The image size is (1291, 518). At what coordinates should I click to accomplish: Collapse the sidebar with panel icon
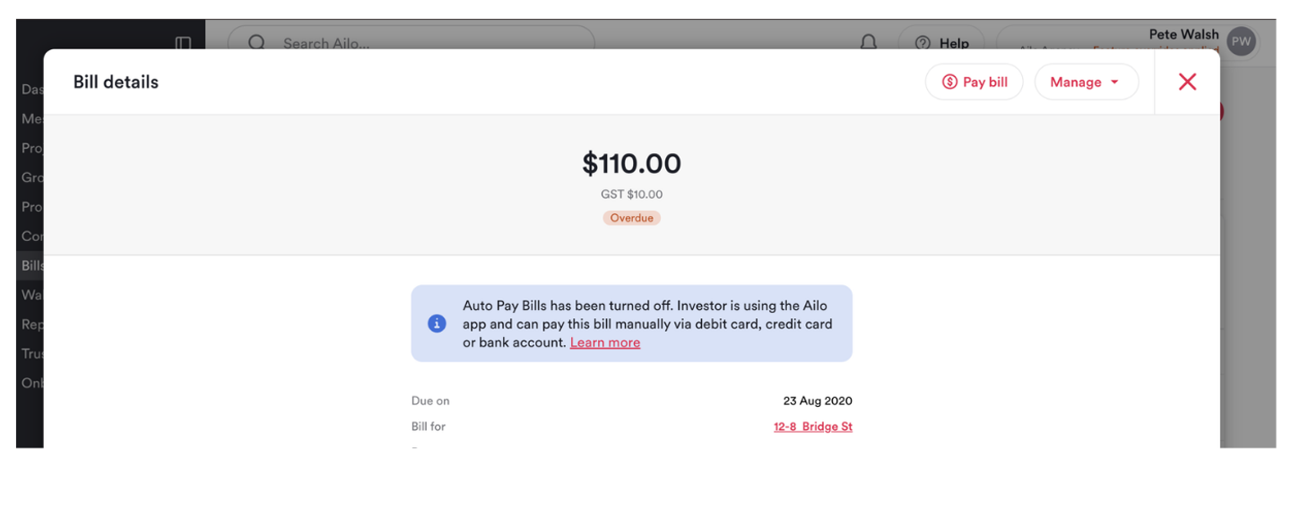click(183, 43)
